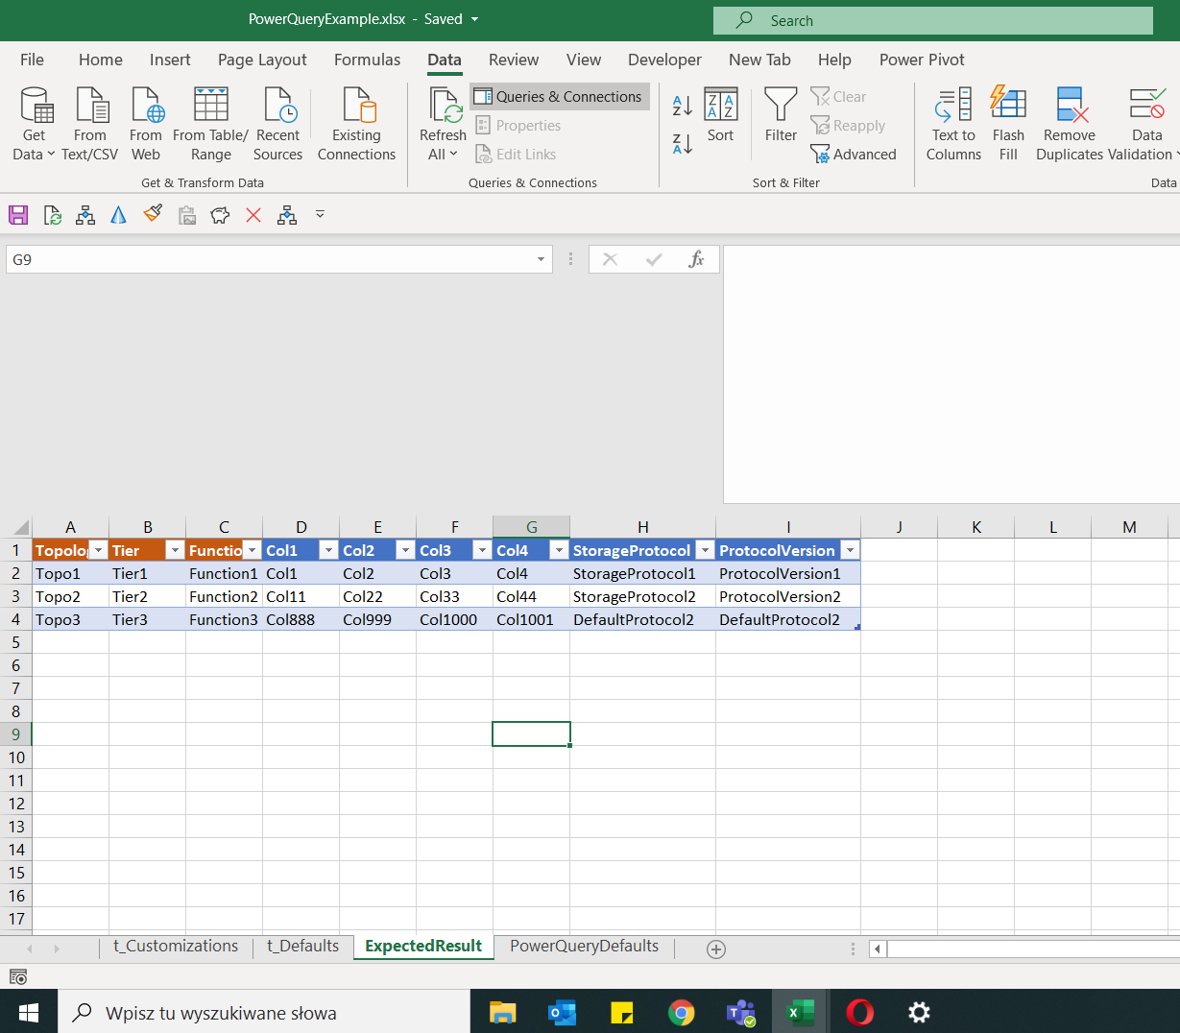Select the PowerQueryDefaults sheet tab
1180x1033 pixels.
pos(584,947)
